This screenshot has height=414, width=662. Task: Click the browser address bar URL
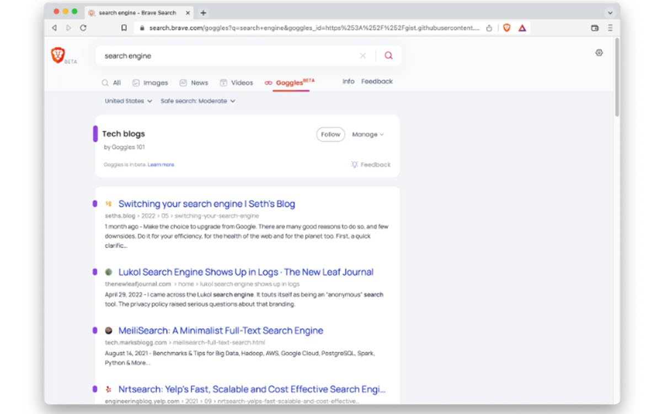(x=314, y=28)
